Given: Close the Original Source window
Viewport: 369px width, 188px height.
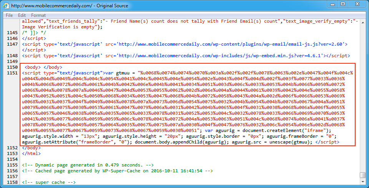Looking at the screenshot, I should [357, 3].
